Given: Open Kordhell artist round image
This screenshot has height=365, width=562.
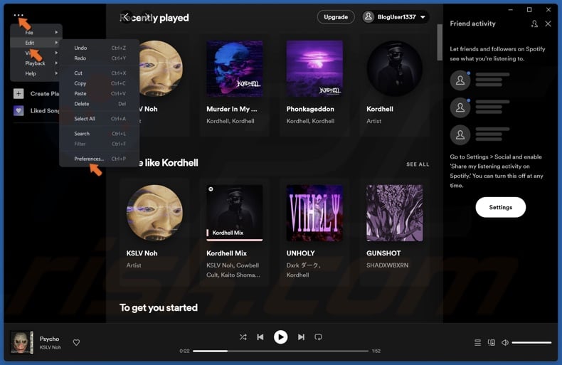Looking at the screenshot, I should (395, 68).
